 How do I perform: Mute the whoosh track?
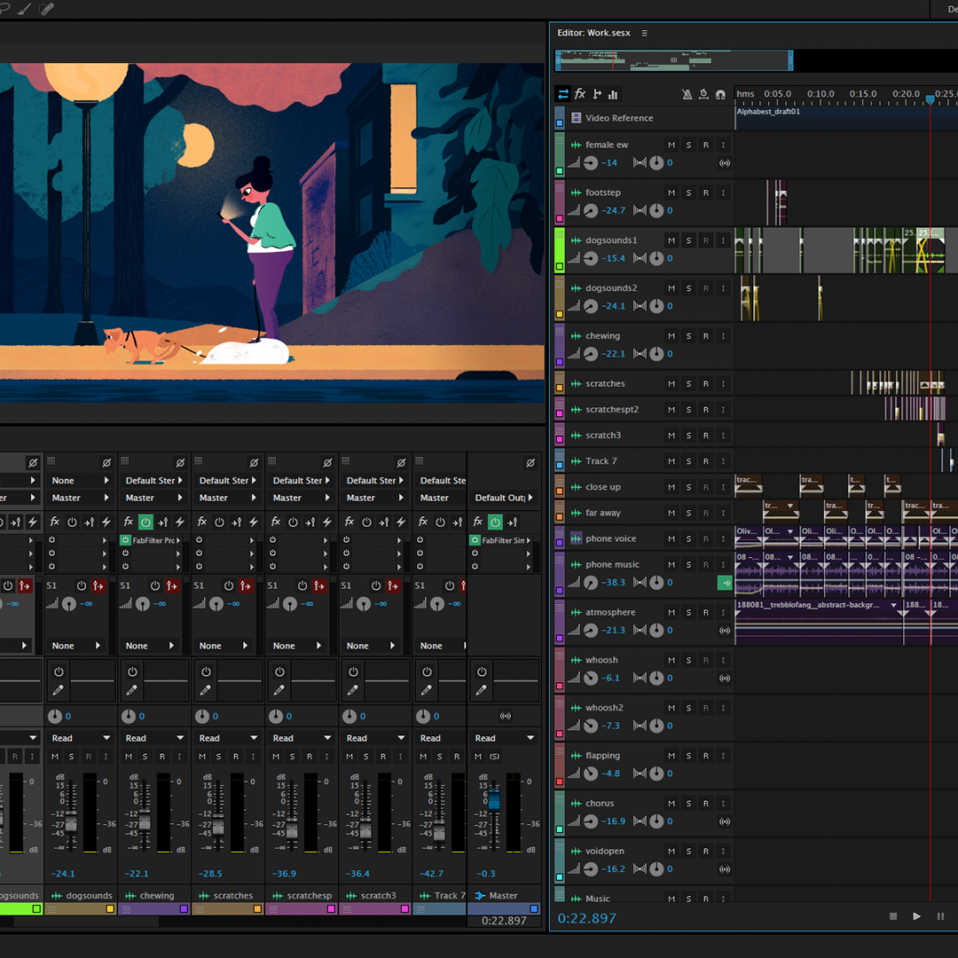click(671, 661)
